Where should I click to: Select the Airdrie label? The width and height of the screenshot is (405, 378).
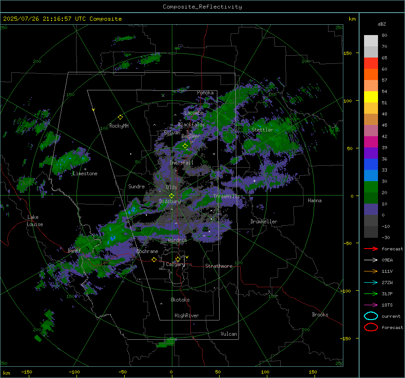177,240
